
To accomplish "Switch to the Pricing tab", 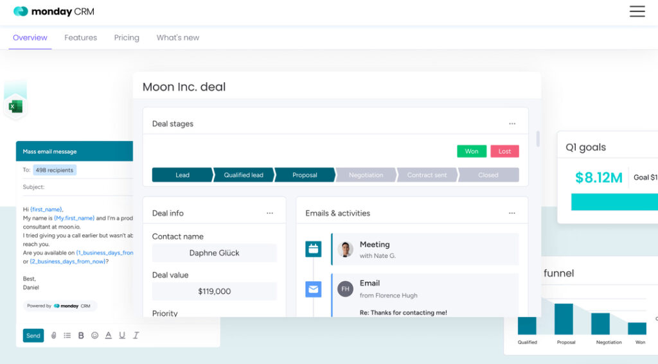I will click(127, 38).
